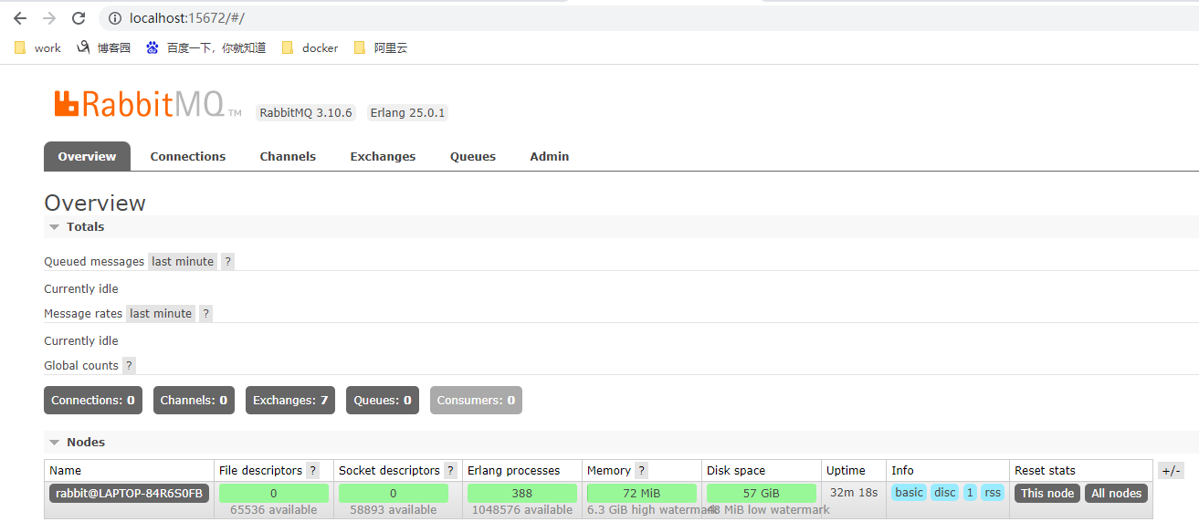
Task: Click the Connections: 0 count button
Action: (93, 400)
